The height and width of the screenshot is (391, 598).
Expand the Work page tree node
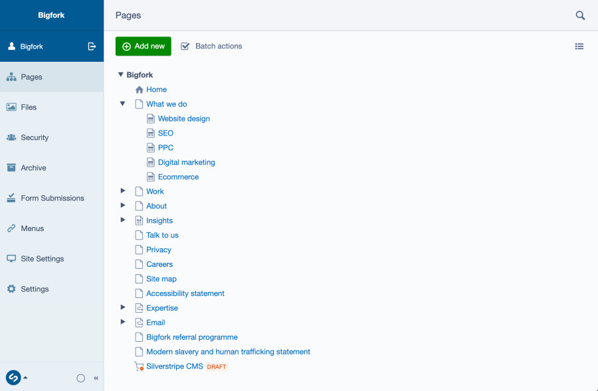(x=122, y=191)
